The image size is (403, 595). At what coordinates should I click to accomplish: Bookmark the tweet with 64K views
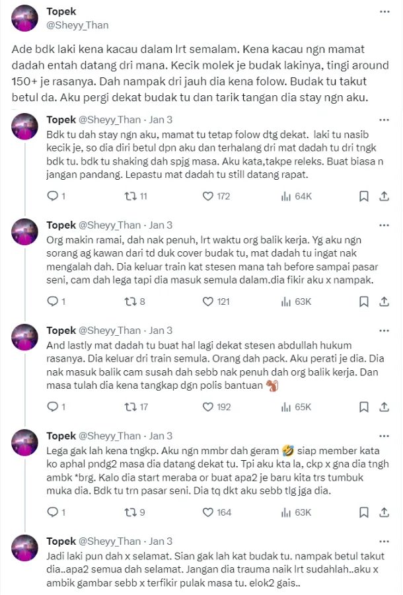tap(363, 196)
